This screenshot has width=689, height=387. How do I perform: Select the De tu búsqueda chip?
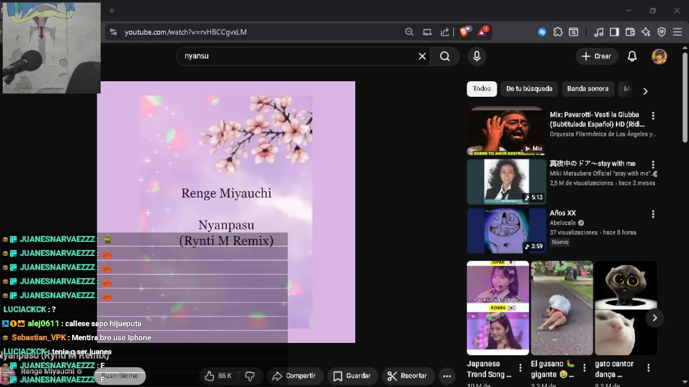pyautogui.click(x=529, y=89)
